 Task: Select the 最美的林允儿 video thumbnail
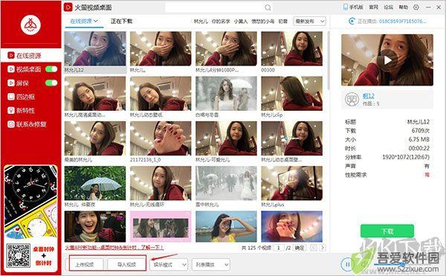click(95, 138)
